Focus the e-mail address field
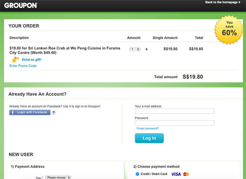 tap(175, 111)
